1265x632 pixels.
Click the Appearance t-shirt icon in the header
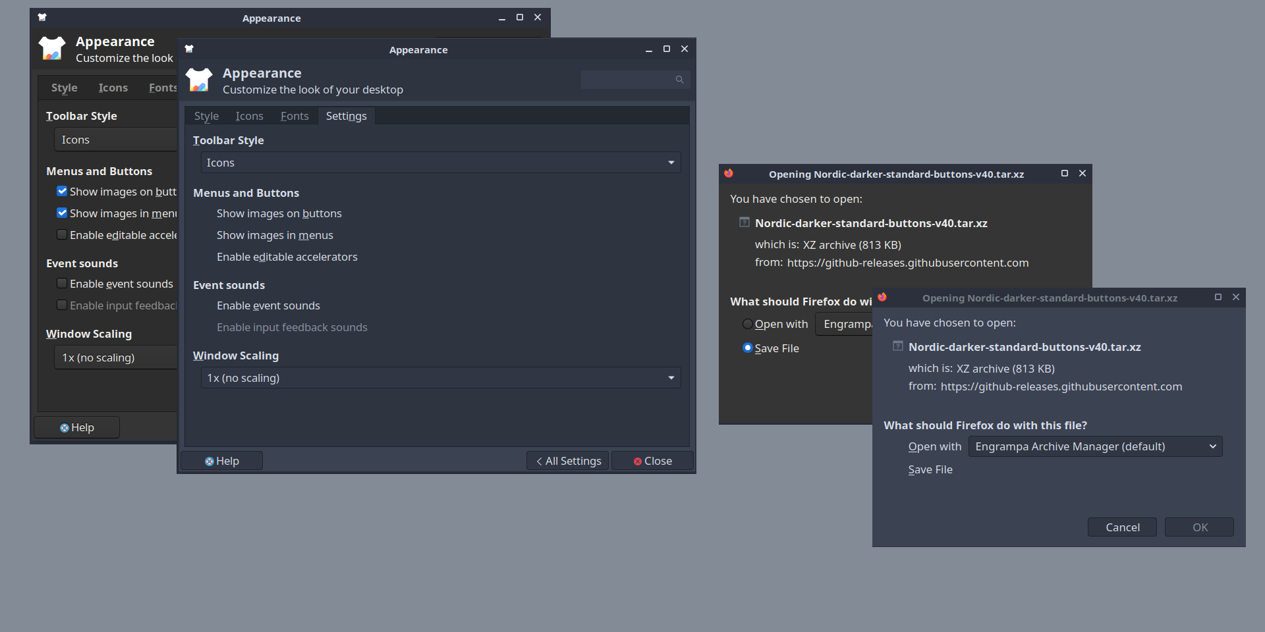pyautogui.click(x=199, y=79)
